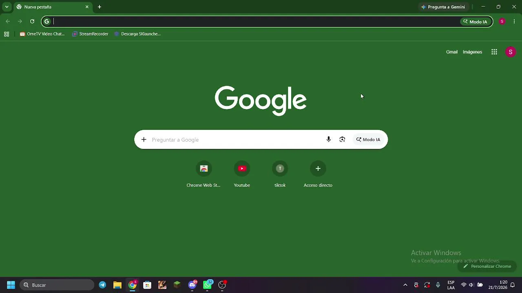The image size is (522, 293).
Task: Open Microsoft Store from the taskbar
Action: [147, 285]
